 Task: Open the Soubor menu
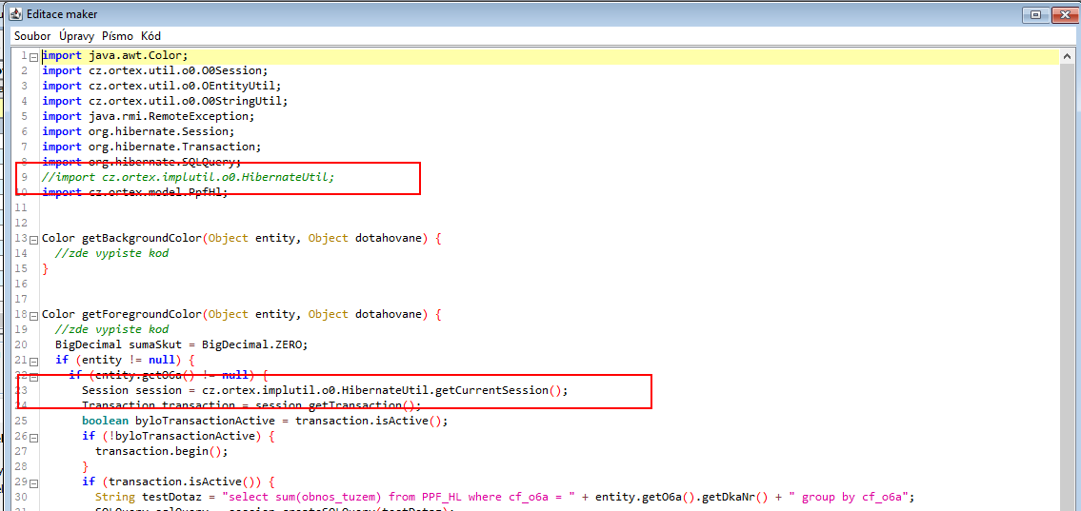pos(32,36)
